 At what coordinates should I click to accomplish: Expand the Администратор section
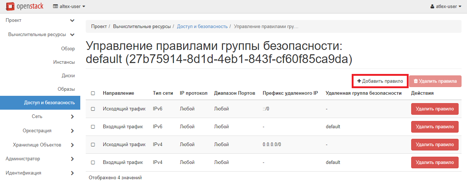click(72, 159)
